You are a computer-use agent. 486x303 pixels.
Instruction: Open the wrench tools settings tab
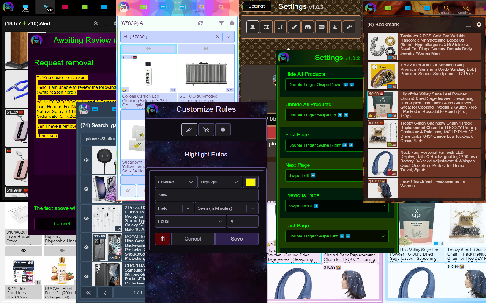click(x=349, y=27)
